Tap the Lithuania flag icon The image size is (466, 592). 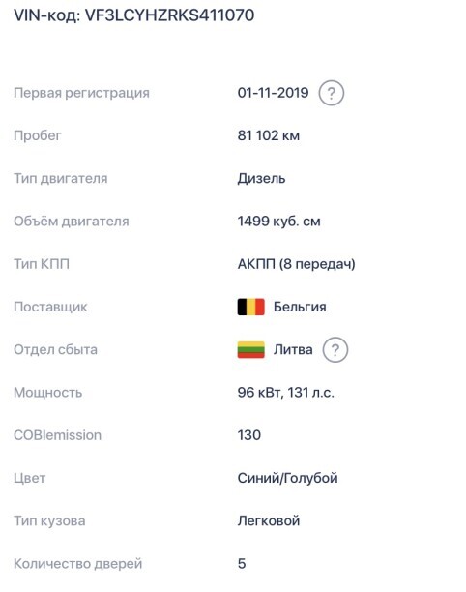(251, 349)
